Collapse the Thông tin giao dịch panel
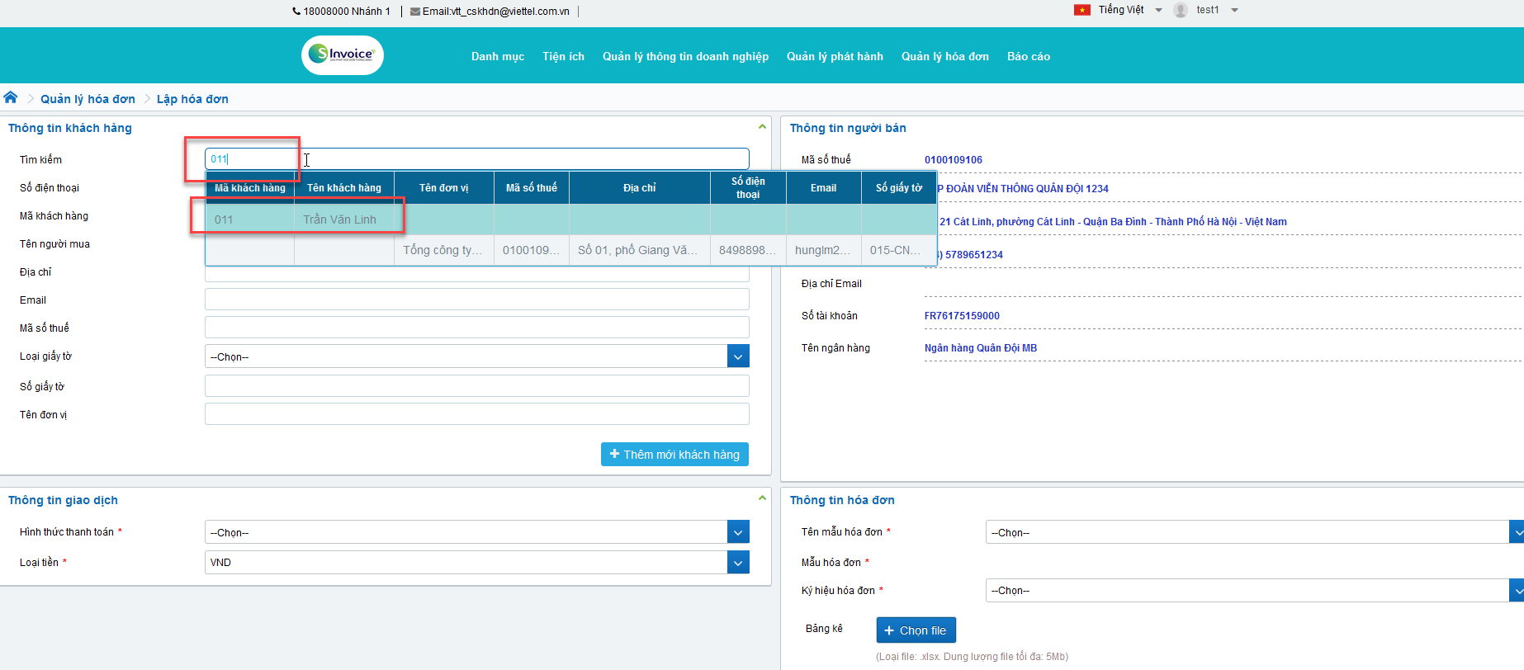The height and width of the screenshot is (670, 1524). (x=761, y=498)
